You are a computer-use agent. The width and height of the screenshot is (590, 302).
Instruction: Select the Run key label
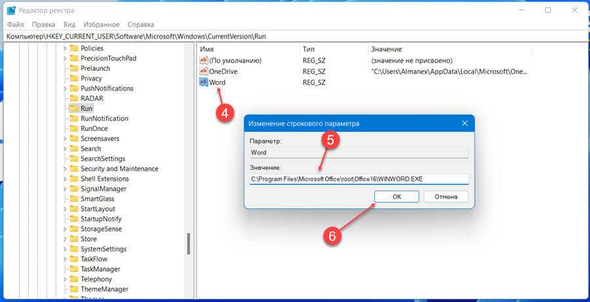coord(87,108)
